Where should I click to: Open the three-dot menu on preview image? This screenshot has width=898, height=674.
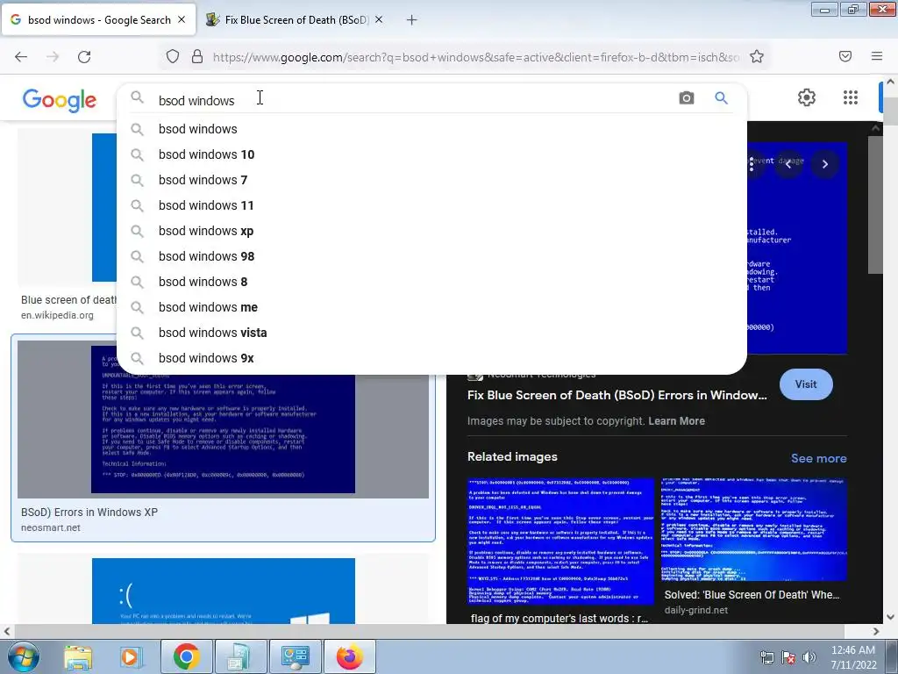[752, 164]
